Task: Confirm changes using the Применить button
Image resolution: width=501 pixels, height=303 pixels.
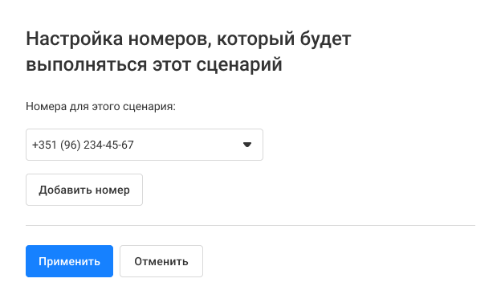Action: [69, 261]
